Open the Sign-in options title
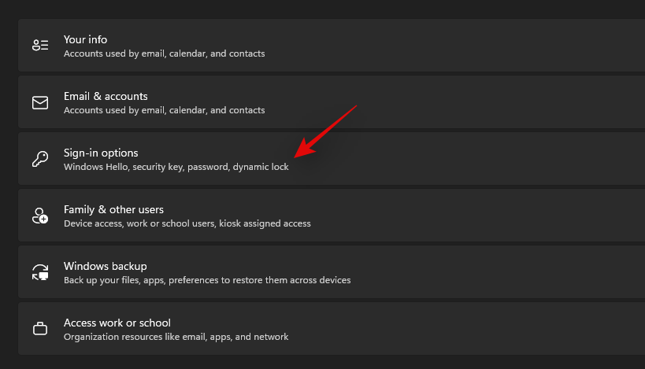Screen dimensions: 645x369 click(x=101, y=153)
